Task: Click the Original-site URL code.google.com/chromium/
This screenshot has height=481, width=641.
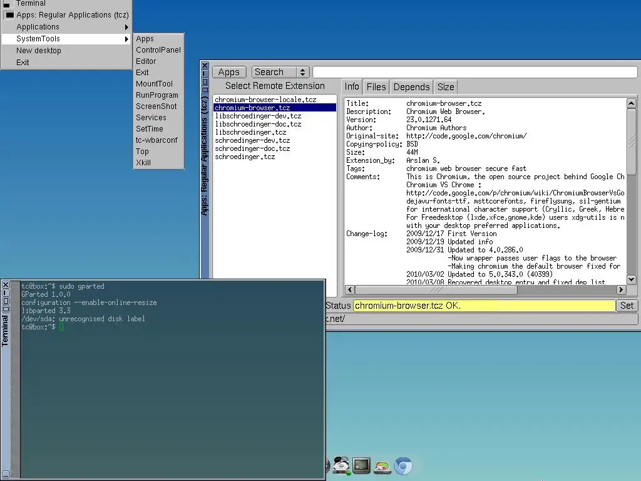Action: (x=466, y=136)
